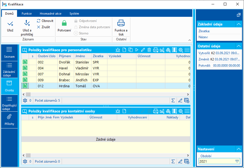Click the Obnovit button

pos(45,21)
